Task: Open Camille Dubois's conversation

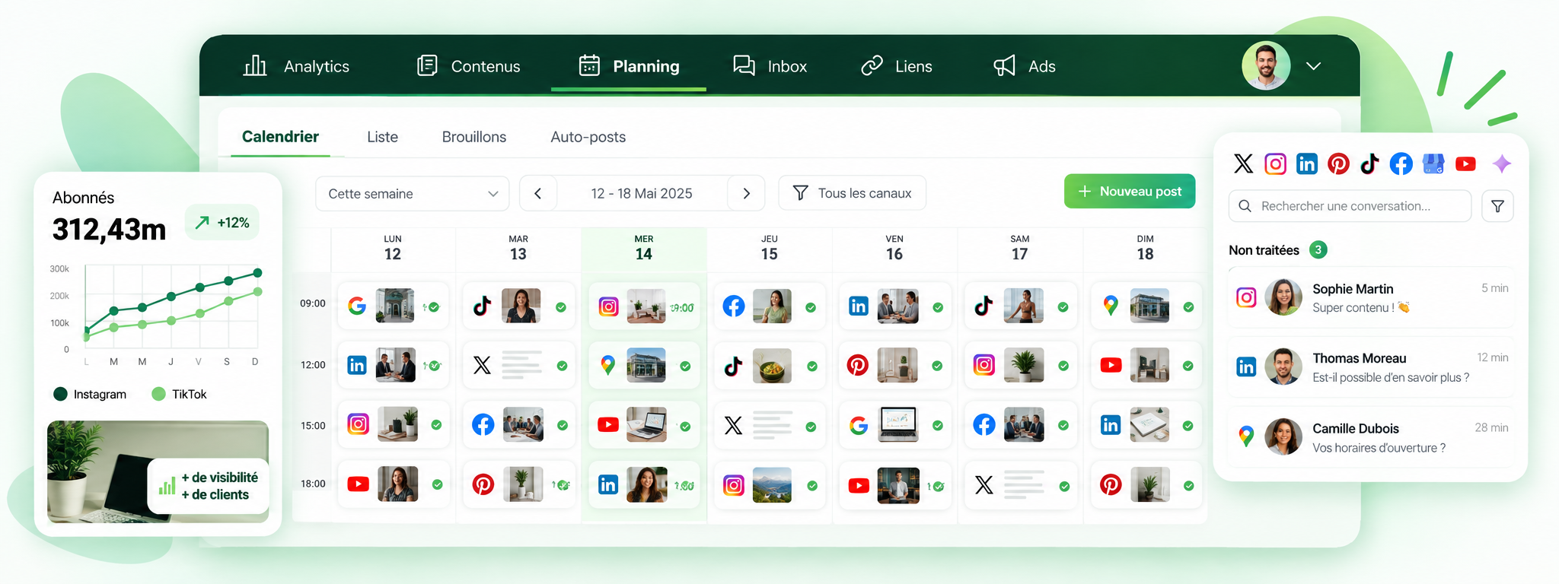Action: 1371,437
